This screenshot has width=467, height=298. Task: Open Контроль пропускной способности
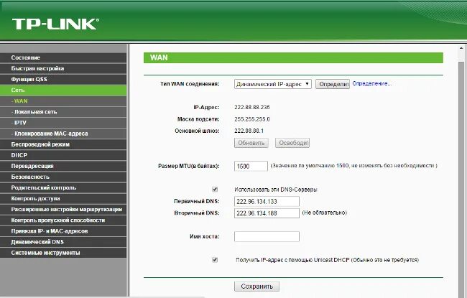(x=63, y=220)
